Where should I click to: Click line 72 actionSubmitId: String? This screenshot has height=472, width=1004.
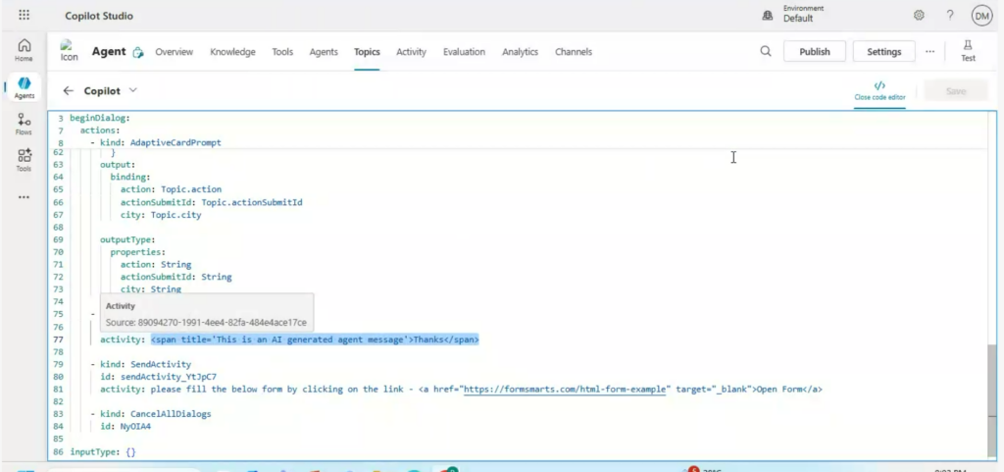tap(176, 277)
